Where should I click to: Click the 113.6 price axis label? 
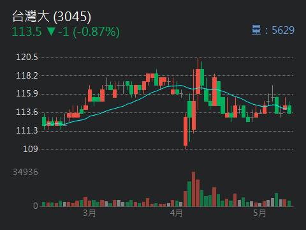[27, 112]
